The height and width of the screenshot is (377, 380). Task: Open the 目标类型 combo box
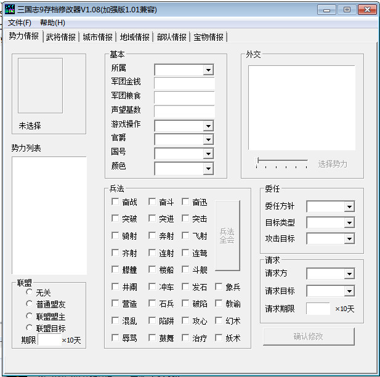(x=331, y=222)
